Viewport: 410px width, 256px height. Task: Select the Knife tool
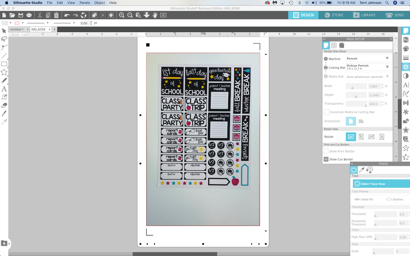(4, 113)
